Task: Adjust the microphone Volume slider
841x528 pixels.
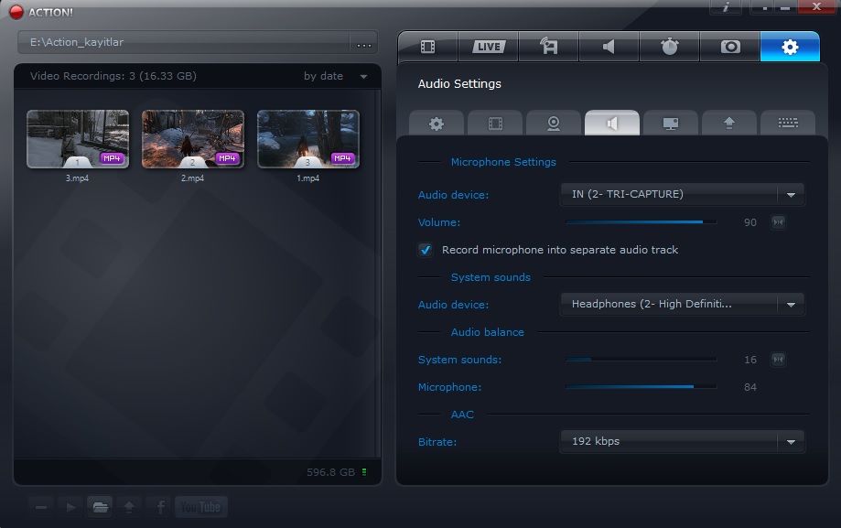Action: pos(641,222)
